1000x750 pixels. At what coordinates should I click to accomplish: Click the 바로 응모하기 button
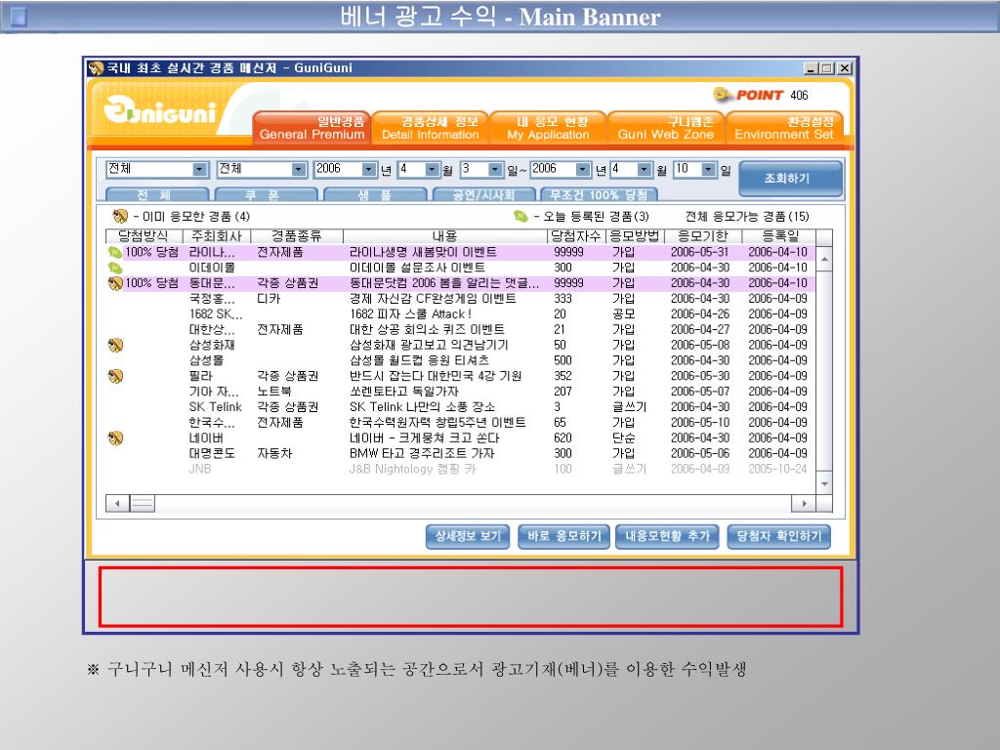tap(564, 536)
